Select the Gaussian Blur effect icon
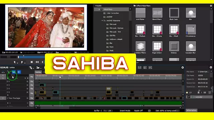The width and height of the screenshot is (214, 120). (191, 46)
